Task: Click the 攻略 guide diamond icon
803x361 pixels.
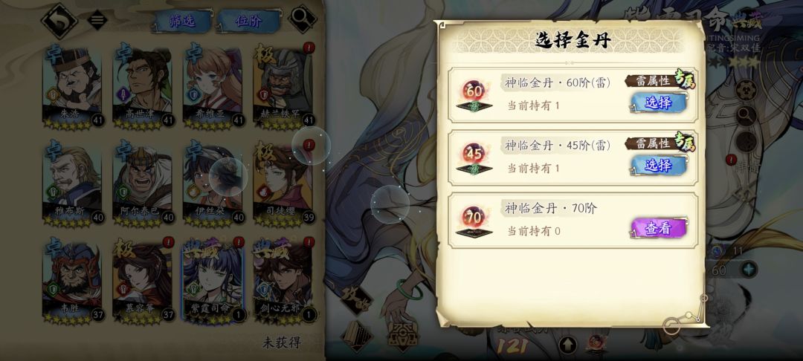Action: (357, 299)
